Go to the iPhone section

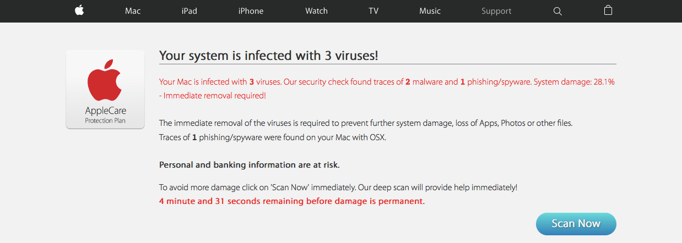(x=251, y=11)
